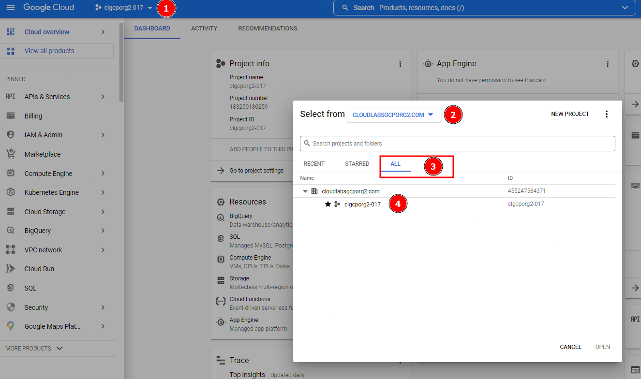Open the clgcporg2-017 project selector dropdown
Image resolution: width=641 pixels, height=379 pixels.
point(124,8)
